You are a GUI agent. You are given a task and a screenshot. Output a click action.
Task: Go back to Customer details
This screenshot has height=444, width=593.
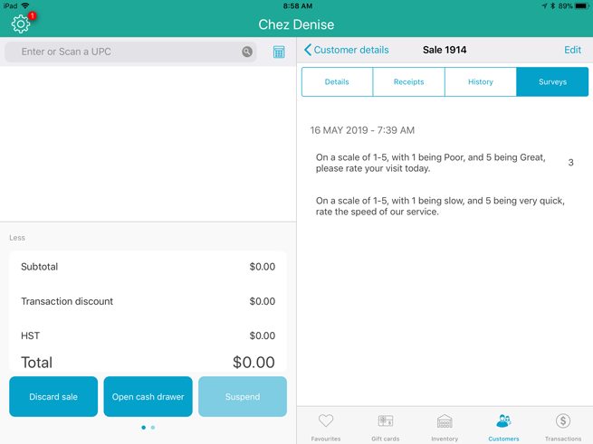(x=347, y=51)
